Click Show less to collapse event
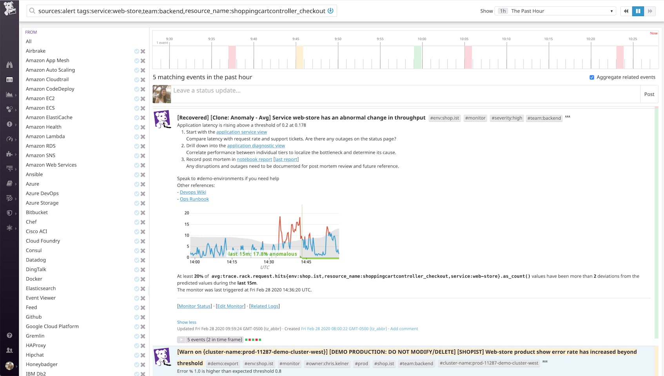The image size is (664, 376). pos(187,322)
